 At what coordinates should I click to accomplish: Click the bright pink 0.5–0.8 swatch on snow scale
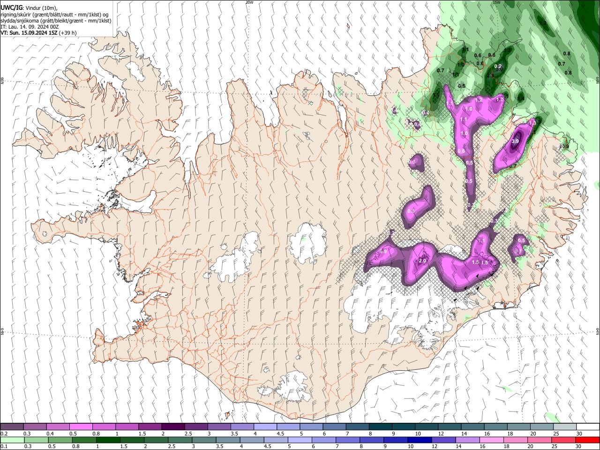click(x=81, y=427)
